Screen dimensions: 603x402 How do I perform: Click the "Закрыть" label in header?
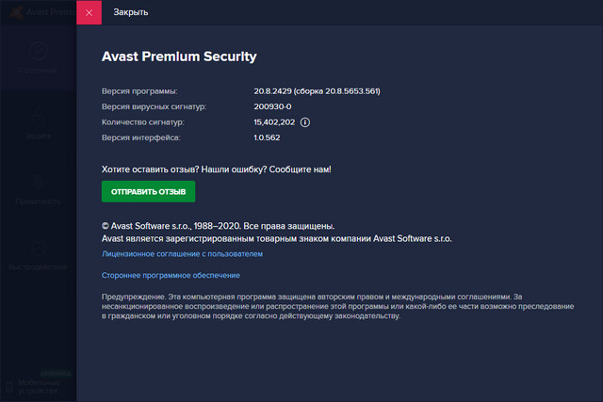coord(130,13)
